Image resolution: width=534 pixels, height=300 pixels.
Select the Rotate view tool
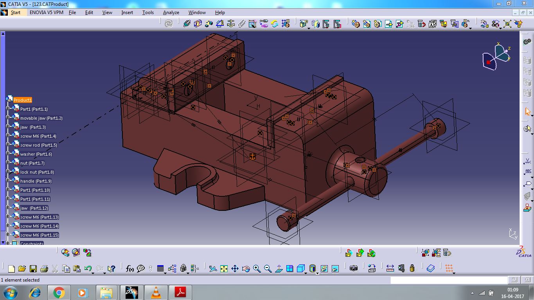click(246, 269)
